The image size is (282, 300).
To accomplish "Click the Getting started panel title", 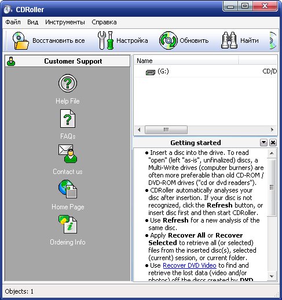I will (x=196, y=143).
